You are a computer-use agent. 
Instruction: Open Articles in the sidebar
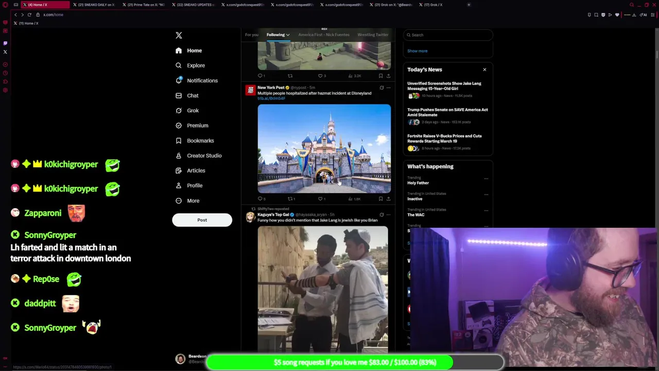point(190,170)
